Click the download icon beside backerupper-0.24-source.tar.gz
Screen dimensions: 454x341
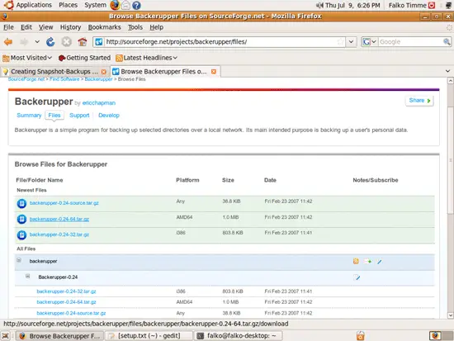pyautogui.click(x=21, y=203)
